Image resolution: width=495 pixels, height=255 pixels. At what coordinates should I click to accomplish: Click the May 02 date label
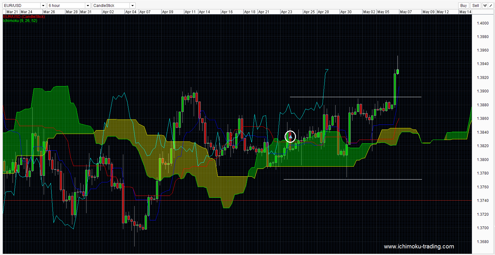click(369, 12)
